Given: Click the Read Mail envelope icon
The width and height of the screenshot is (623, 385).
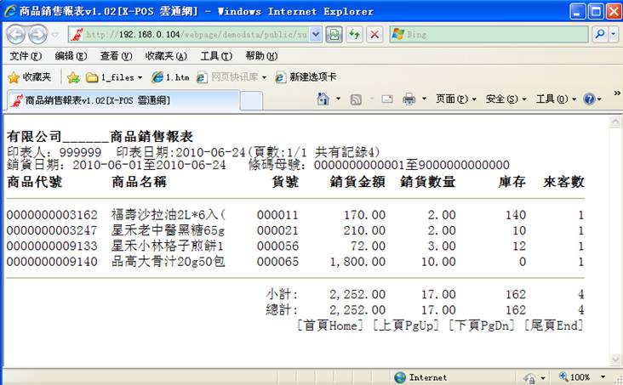Looking at the screenshot, I should (386, 99).
